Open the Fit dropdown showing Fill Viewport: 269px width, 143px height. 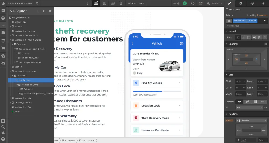[x=249, y=108]
